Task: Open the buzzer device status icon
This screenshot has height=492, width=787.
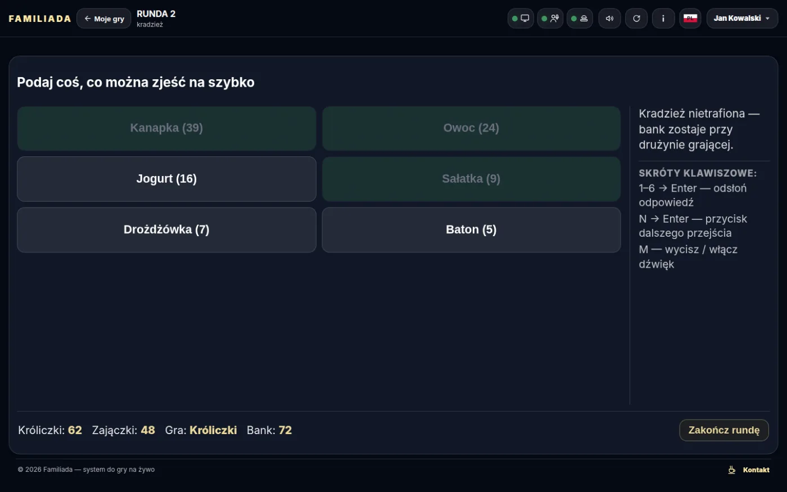Action: click(x=580, y=19)
